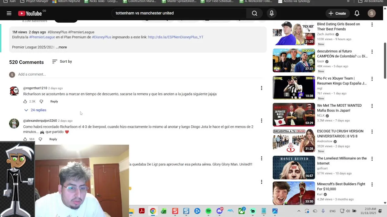
Task: Open menu for Minecraft's Best Builders video
Action: (x=372, y=184)
